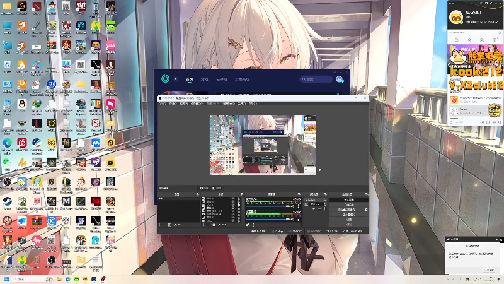The width and height of the screenshot is (504, 284).
Task: Click the kook:212 banner in right panel
Action: pyautogui.click(x=476, y=71)
